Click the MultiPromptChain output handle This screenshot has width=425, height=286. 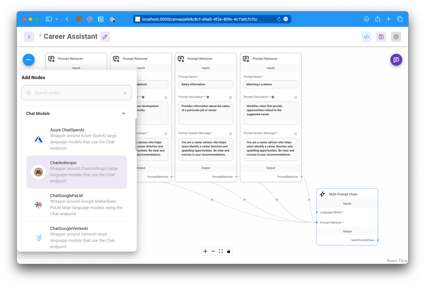(378, 240)
